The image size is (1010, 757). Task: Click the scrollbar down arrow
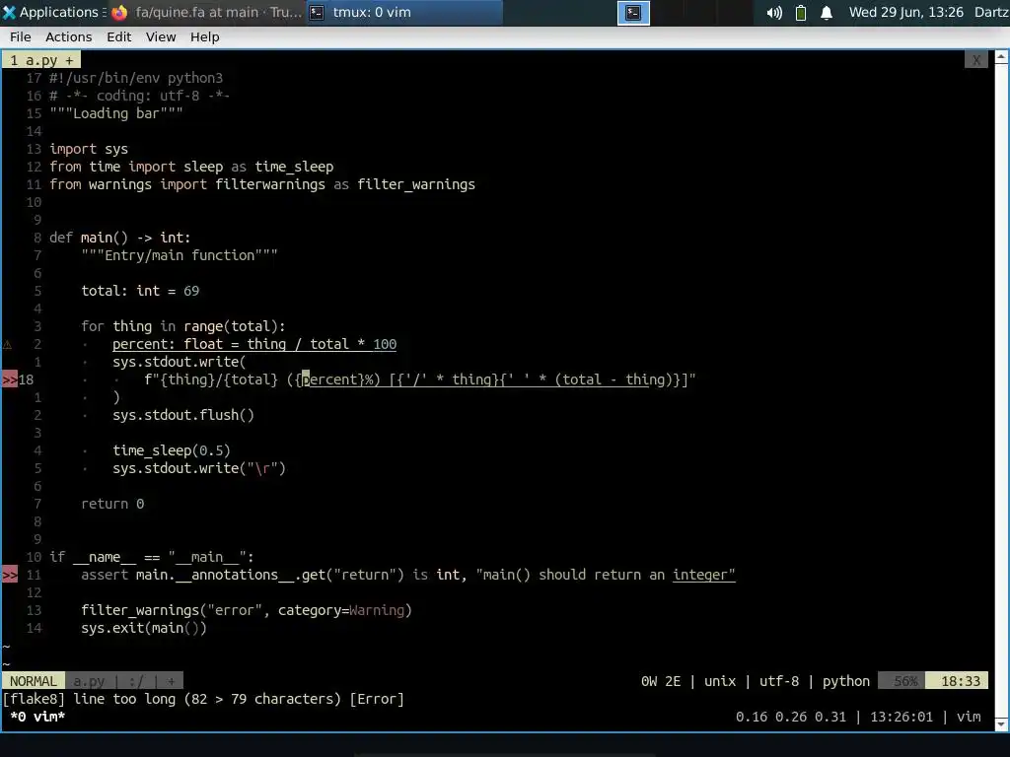pyautogui.click(x=1001, y=724)
